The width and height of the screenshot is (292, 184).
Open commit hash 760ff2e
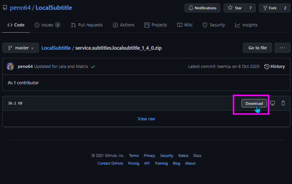[223, 67]
